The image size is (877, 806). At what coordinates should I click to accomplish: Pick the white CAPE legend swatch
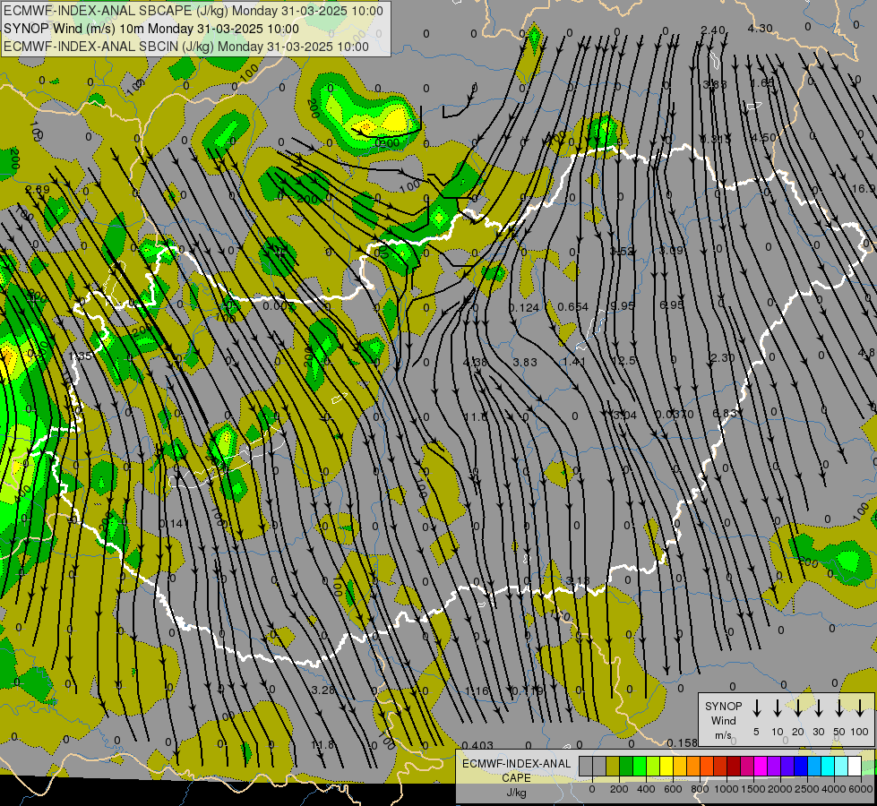[x=854, y=767]
